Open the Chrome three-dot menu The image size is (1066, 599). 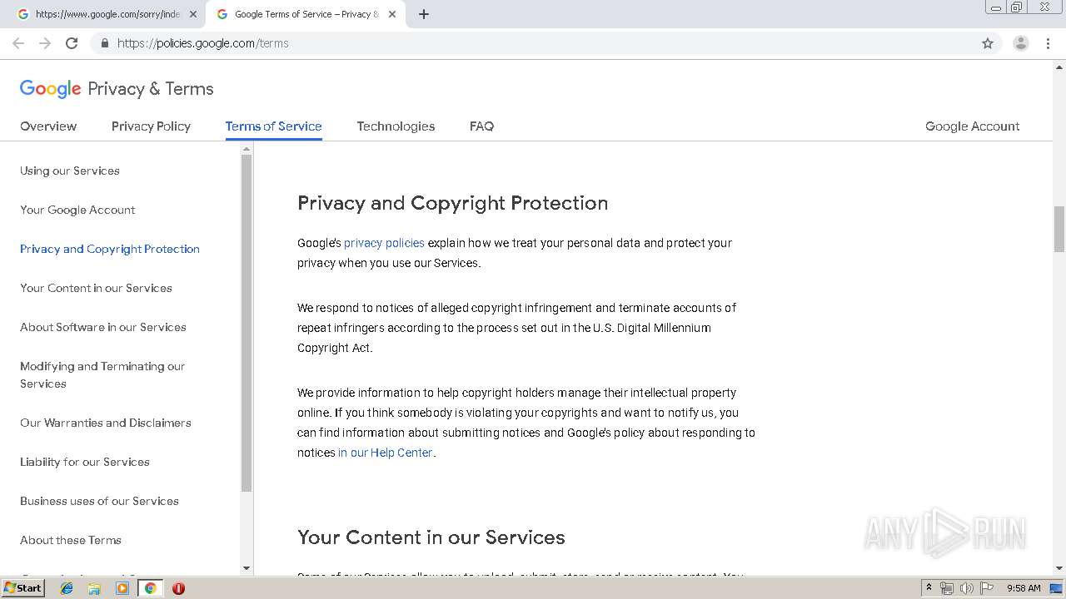click(1048, 43)
